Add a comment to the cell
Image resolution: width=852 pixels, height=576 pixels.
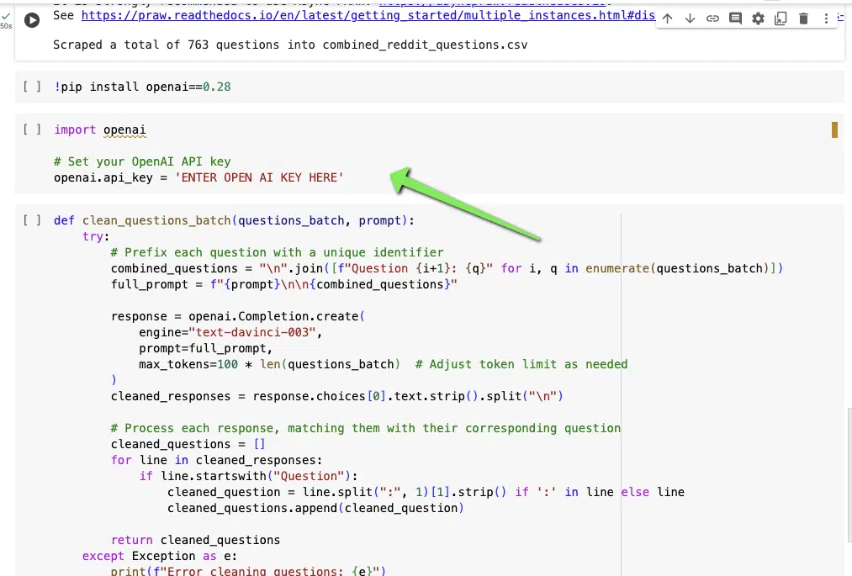tap(735, 18)
